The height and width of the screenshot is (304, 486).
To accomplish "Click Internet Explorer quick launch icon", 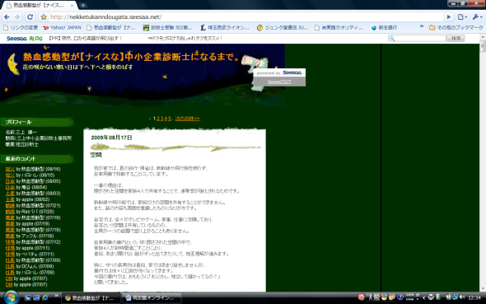I will click(x=45, y=297).
